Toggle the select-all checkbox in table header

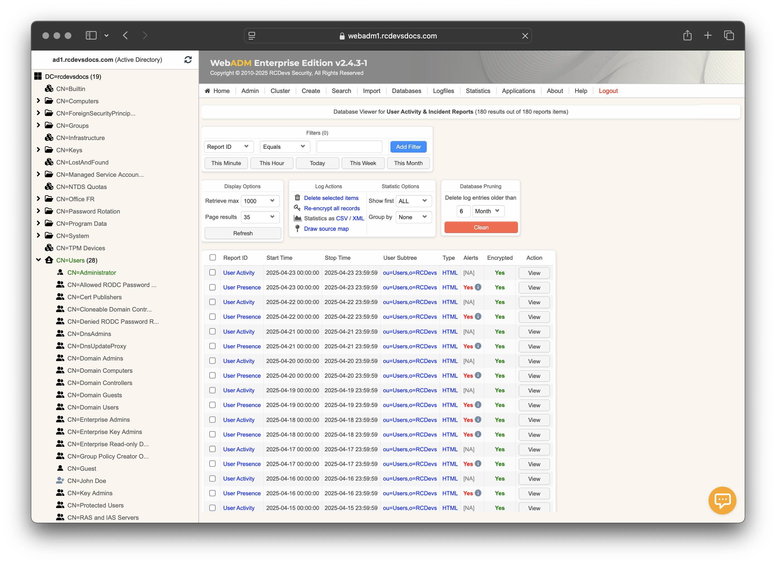[x=212, y=258]
